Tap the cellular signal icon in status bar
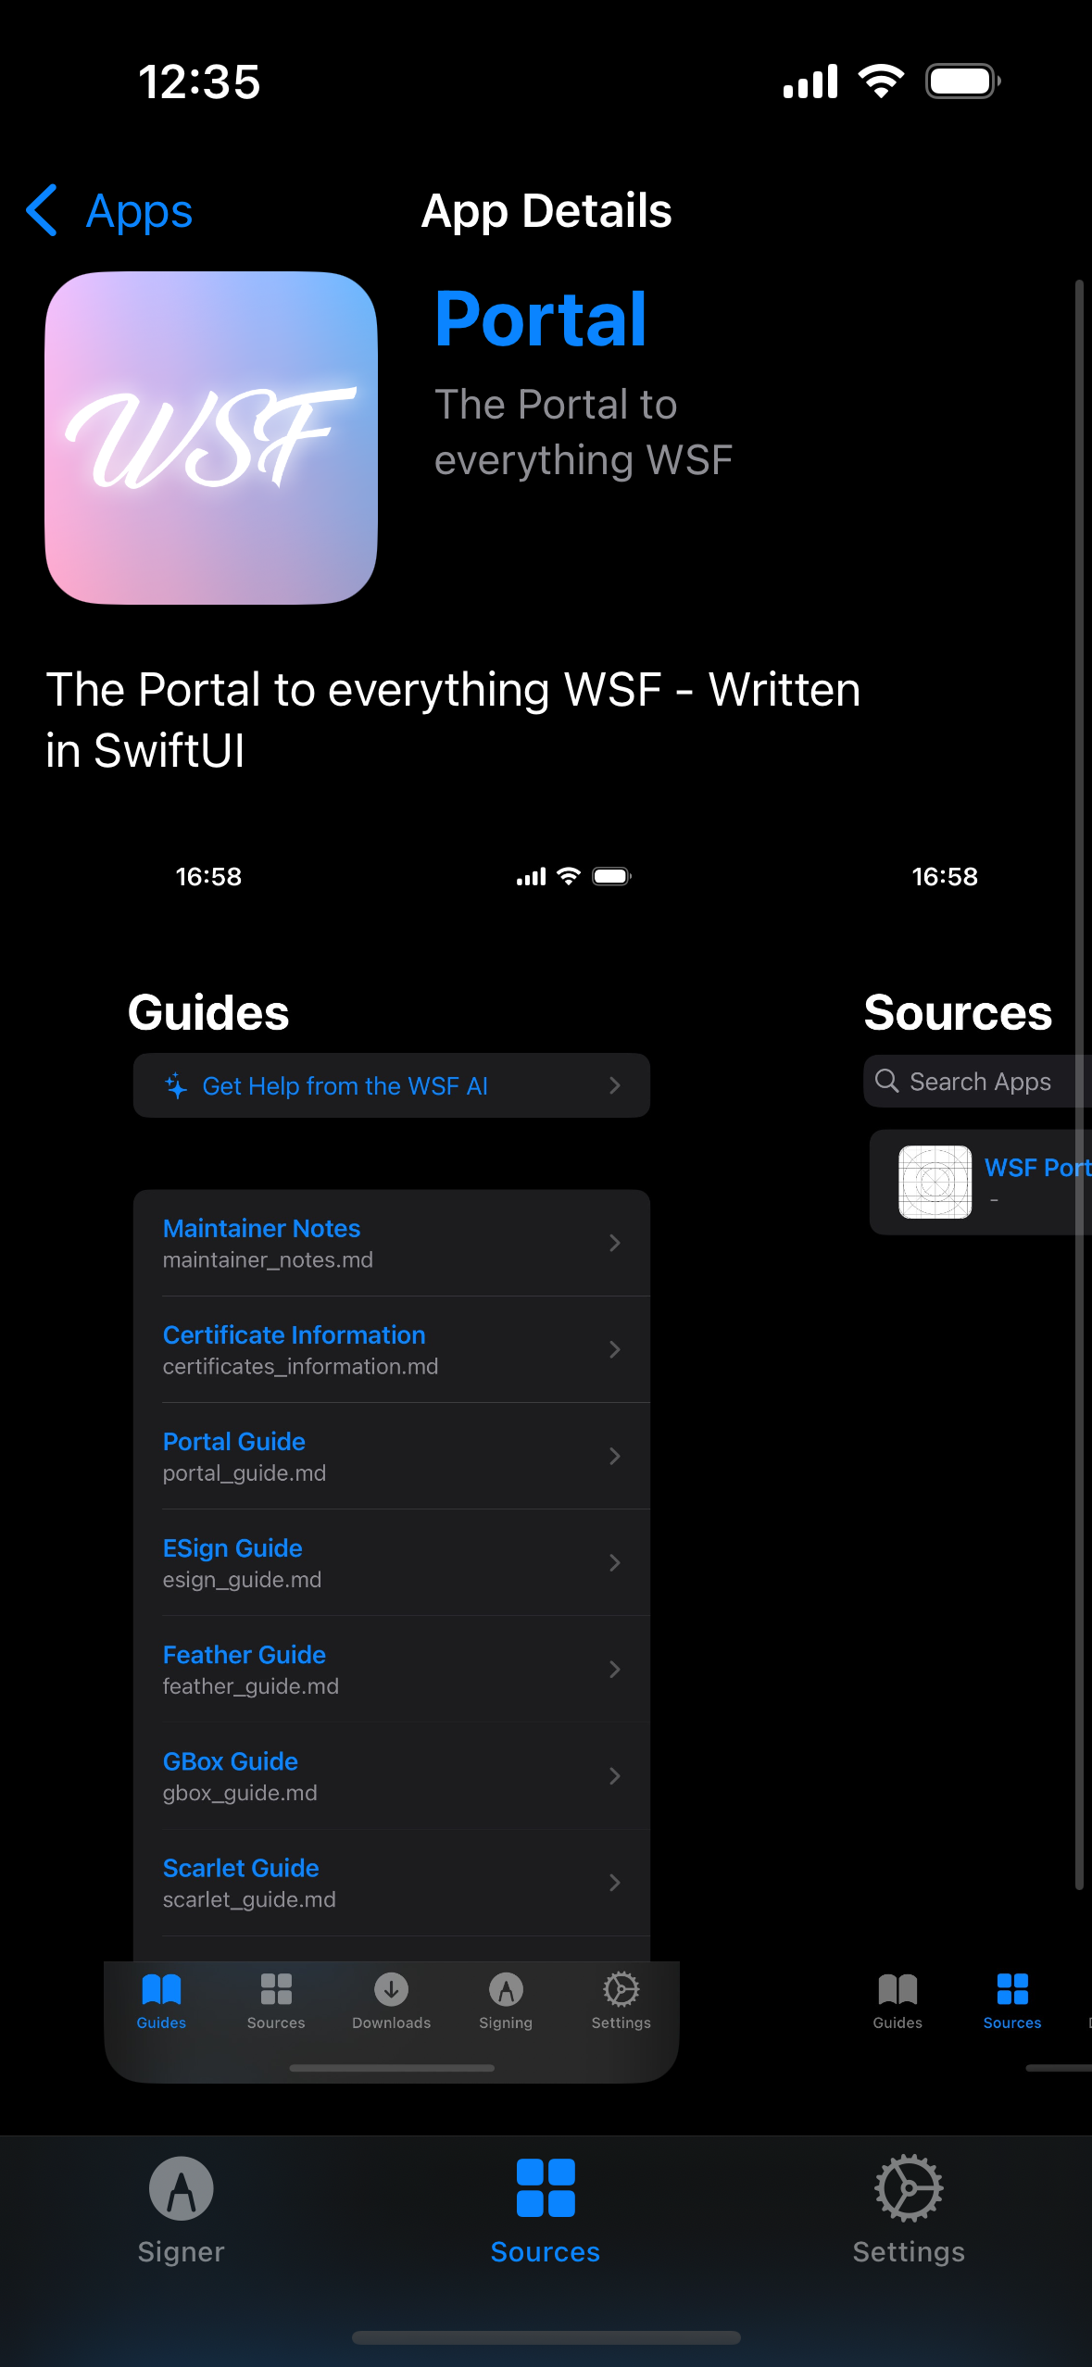 pos(810,81)
